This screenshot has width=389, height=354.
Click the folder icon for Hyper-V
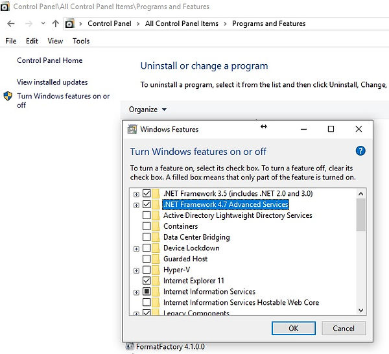coord(156,270)
